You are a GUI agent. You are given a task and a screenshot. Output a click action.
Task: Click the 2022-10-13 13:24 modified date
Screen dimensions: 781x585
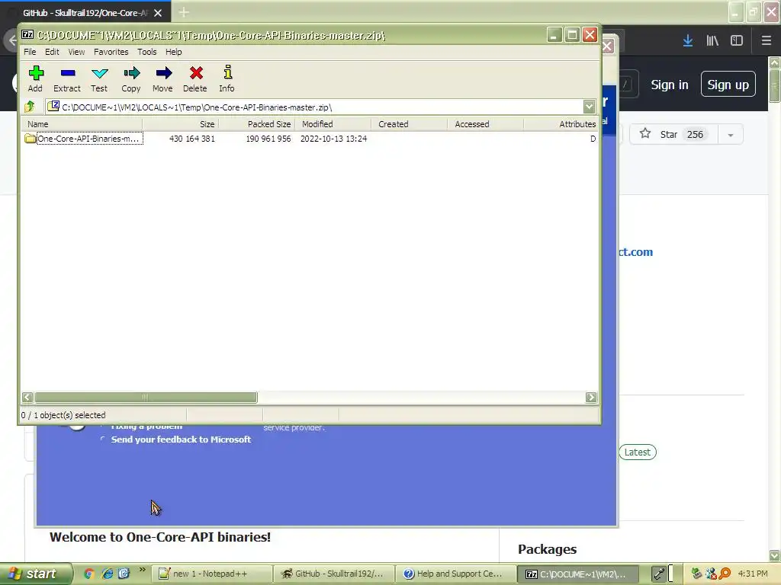pyautogui.click(x=334, y=139)
